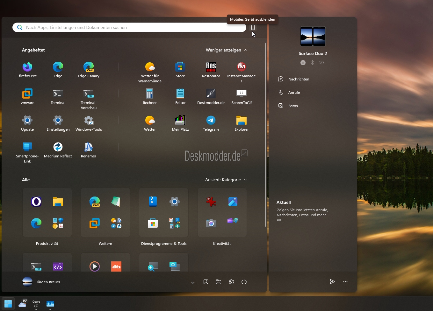Open Photos app in Kreativität category
Image resolution: width=433 pixels, height=311 pixels.
[233, 202]
